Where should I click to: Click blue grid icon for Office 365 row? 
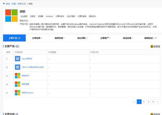(x=17, y=67)
